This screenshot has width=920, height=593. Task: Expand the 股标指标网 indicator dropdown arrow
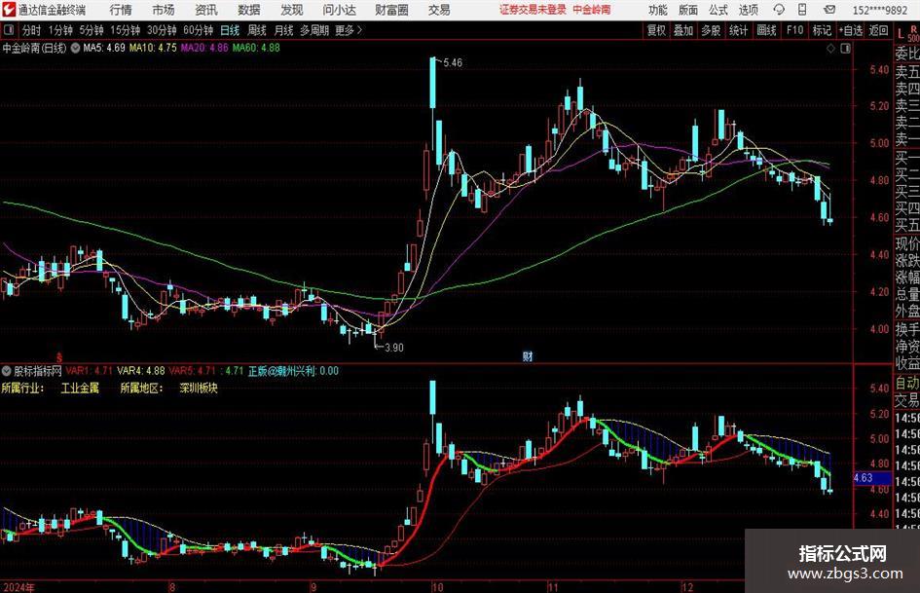[7, 370]
